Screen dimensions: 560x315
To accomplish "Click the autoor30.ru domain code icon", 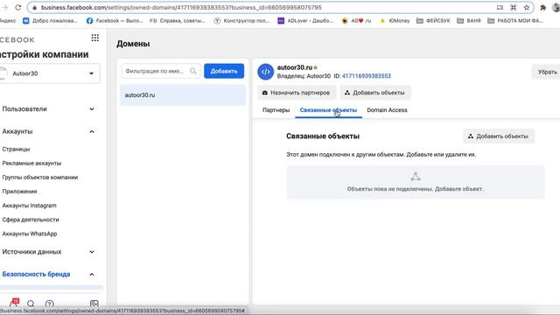I will [x=265, y=72].
